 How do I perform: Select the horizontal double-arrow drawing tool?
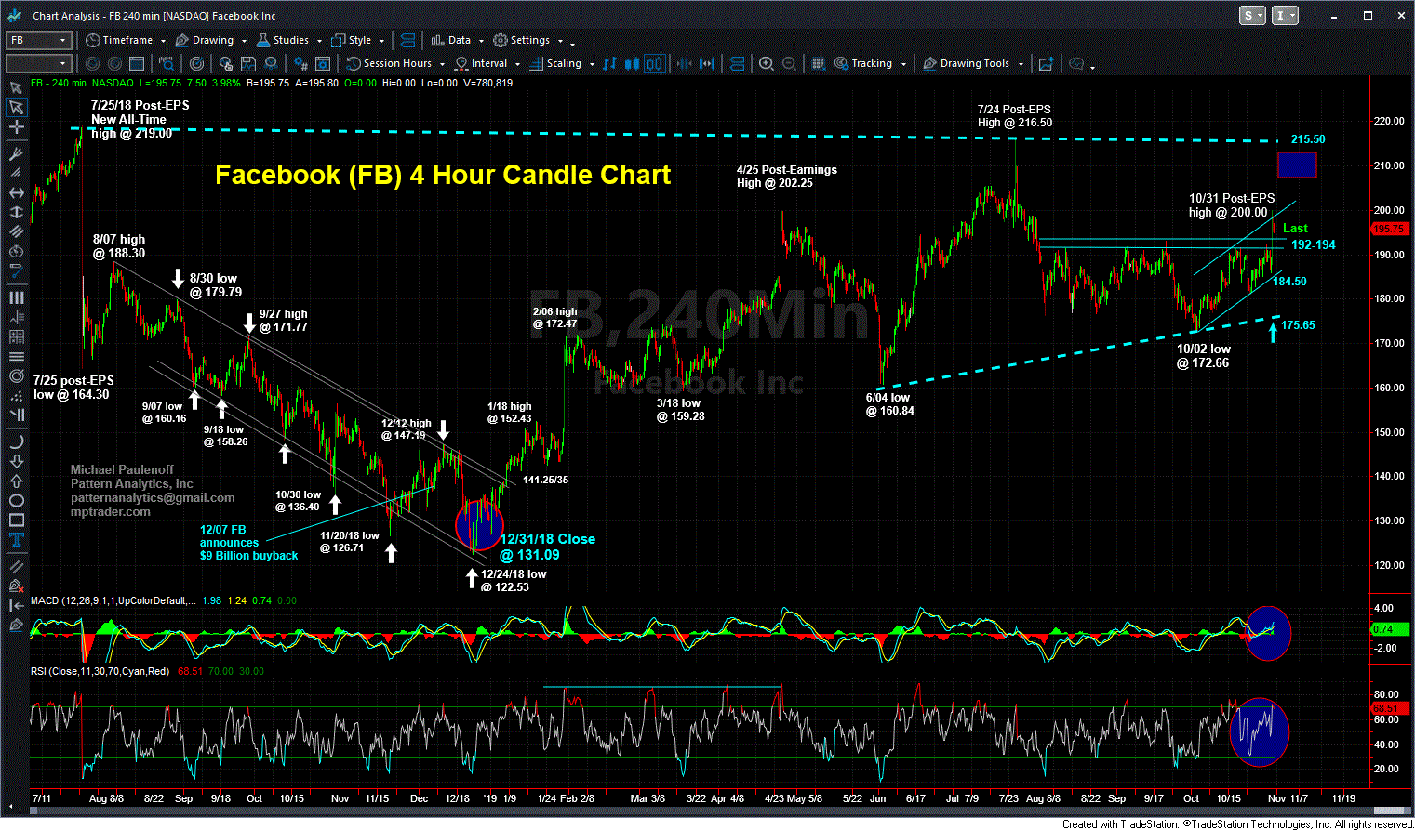coord(16,192)
